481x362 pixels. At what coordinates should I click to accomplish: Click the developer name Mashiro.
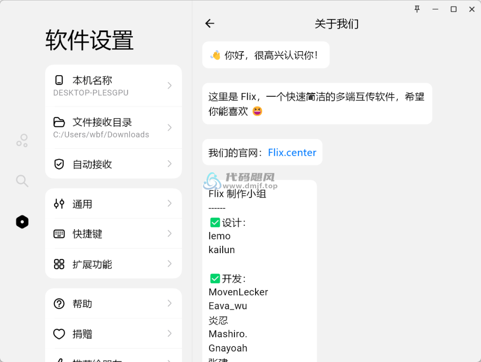pos(228,334)
